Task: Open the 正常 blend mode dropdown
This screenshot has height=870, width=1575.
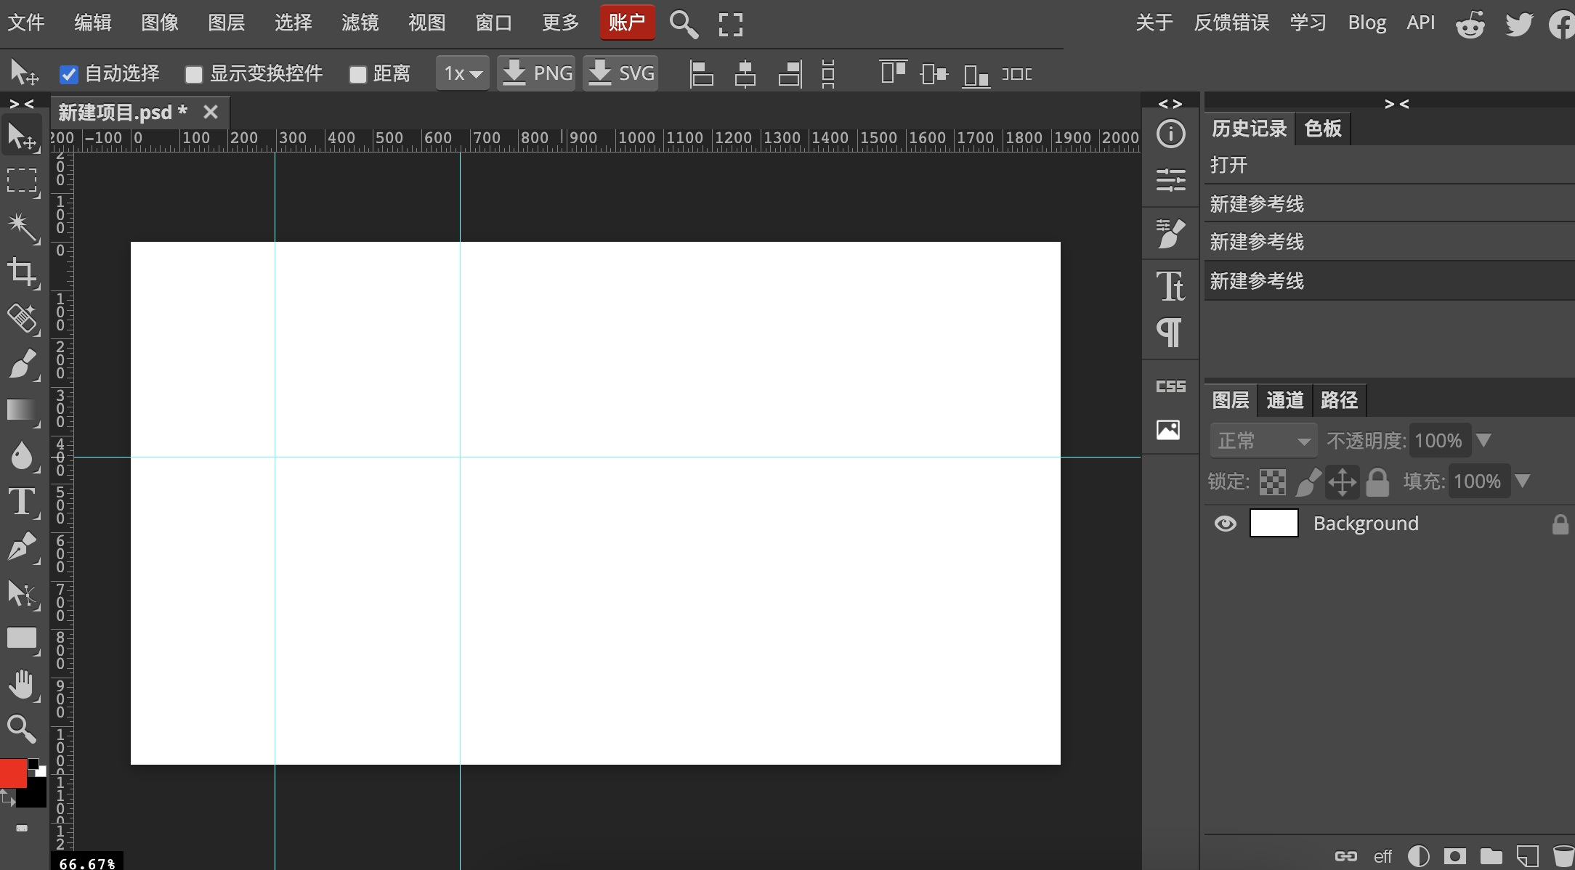Action: click(x=1263, y=441)
